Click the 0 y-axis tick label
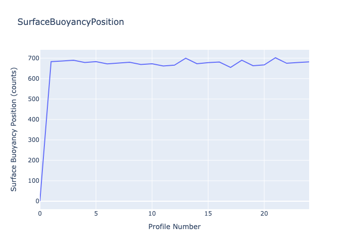Image resolution: width=349 pixels, height=249 pixels. click(37, 201)
